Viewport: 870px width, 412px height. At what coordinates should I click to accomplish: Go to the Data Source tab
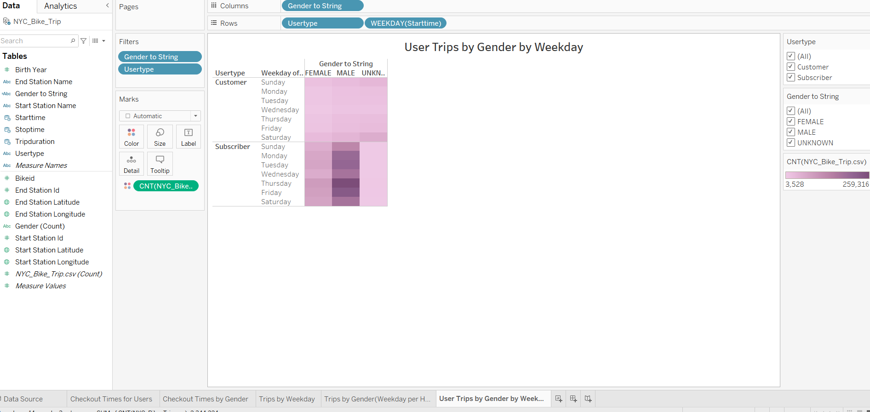23,399
